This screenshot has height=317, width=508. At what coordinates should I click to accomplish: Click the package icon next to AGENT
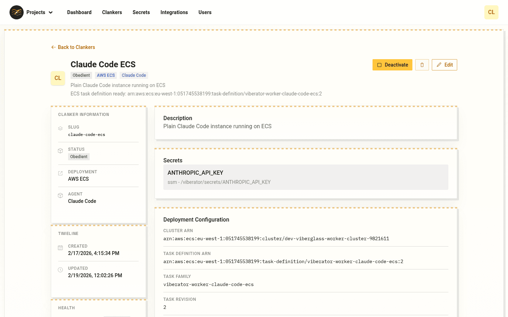[60, 195]
